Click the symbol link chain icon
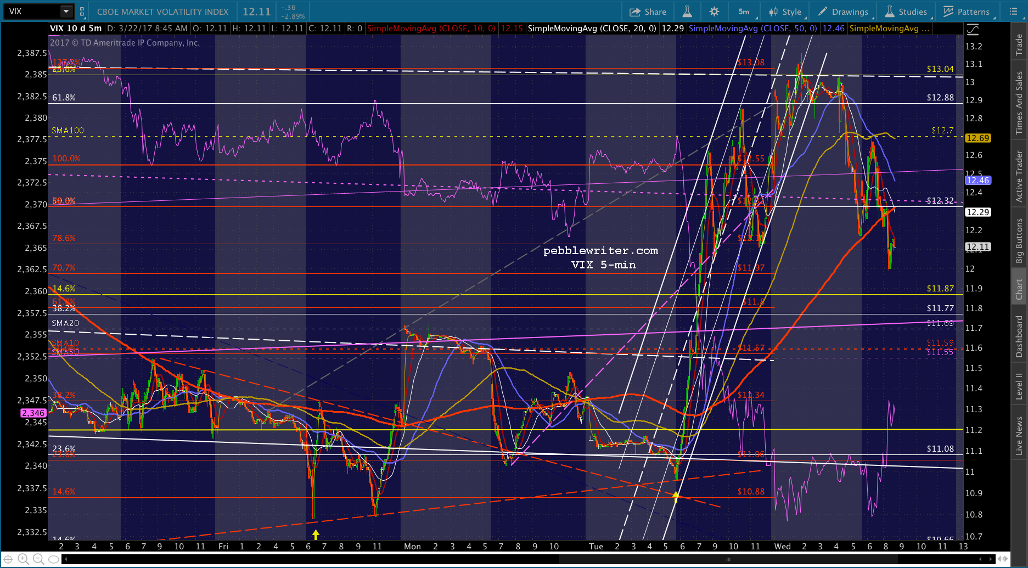This screenshot has width=1028, height=568. click(82, 12)
